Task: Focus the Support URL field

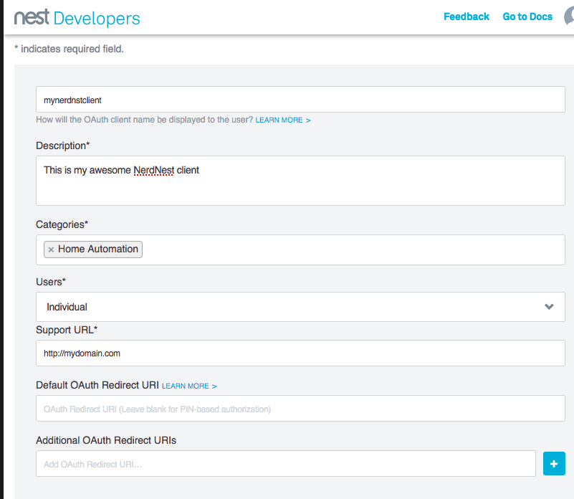Action: [300, 353]
